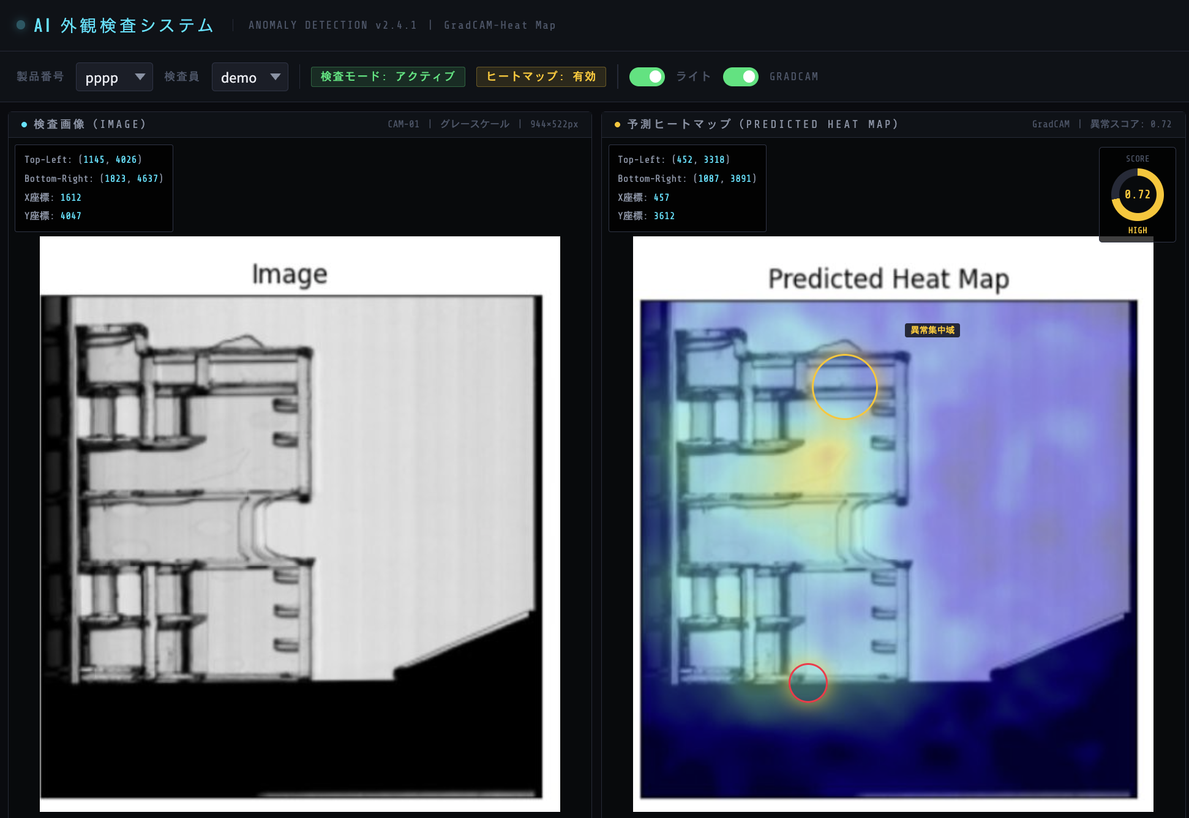The image size is (1189, 818).
Task: Click the ヒートマップ: 有効 badge
Action: click(x=541, y=77)
